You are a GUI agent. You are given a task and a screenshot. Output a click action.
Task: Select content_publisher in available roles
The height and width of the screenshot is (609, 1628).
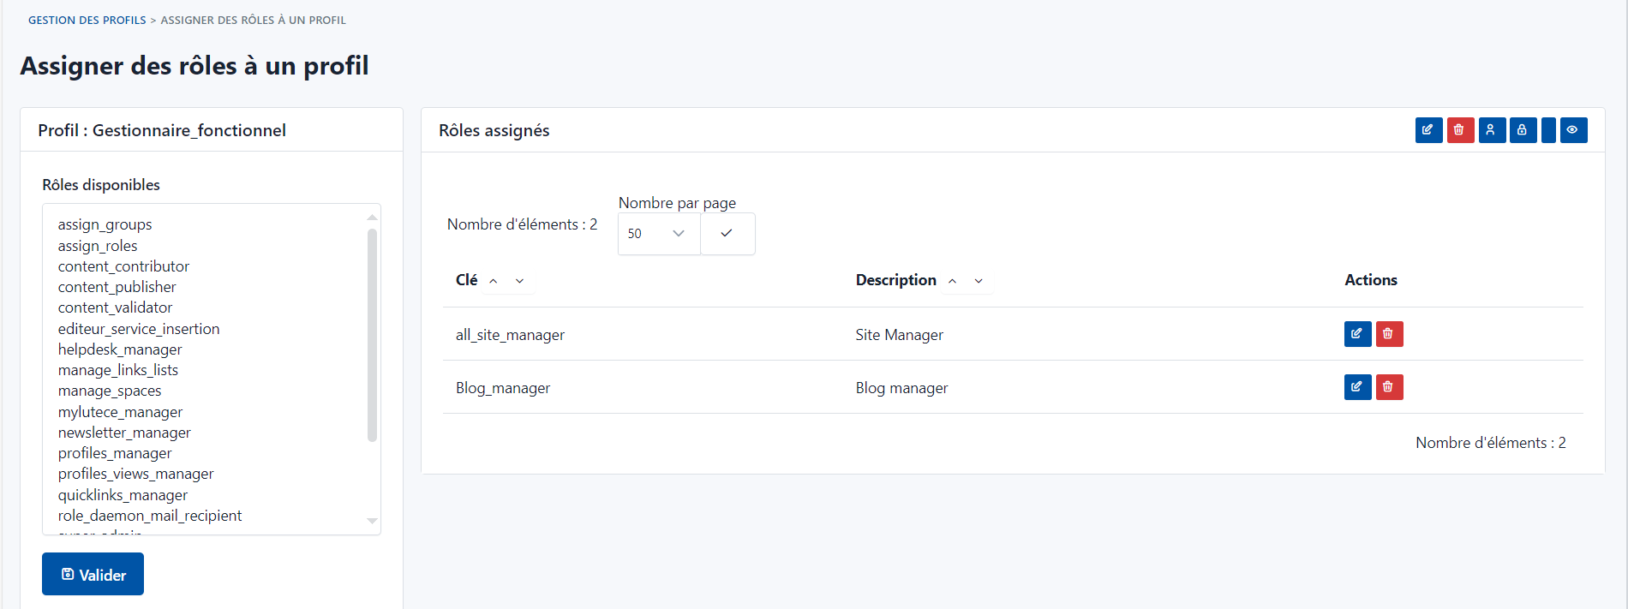point(117,287)
